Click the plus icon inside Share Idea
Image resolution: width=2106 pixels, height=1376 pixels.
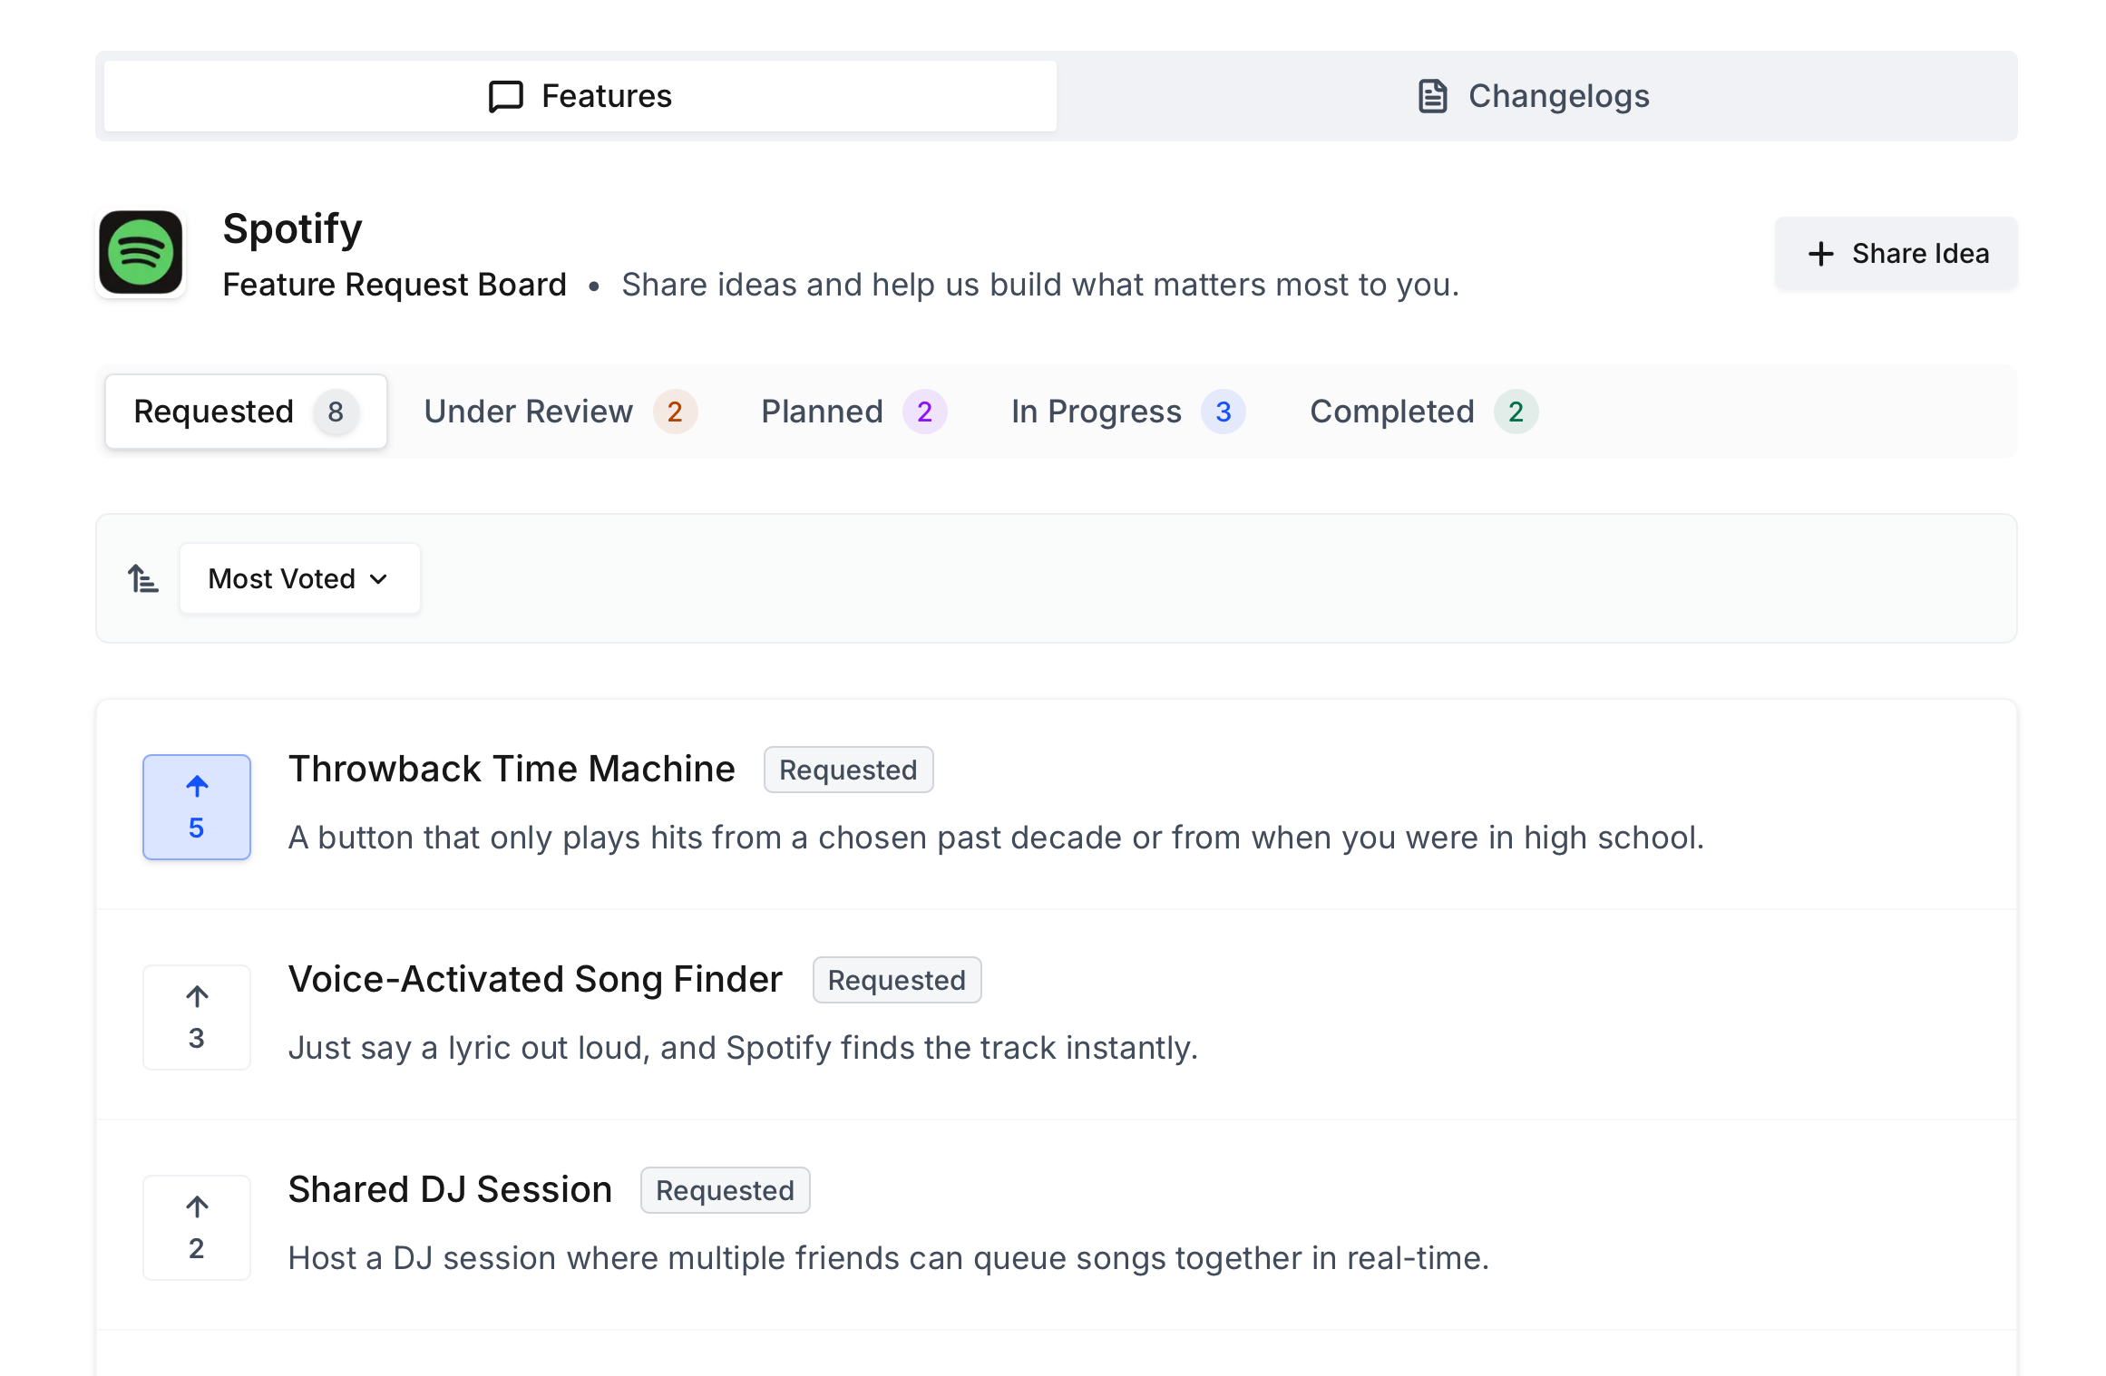pos(1821,253)
